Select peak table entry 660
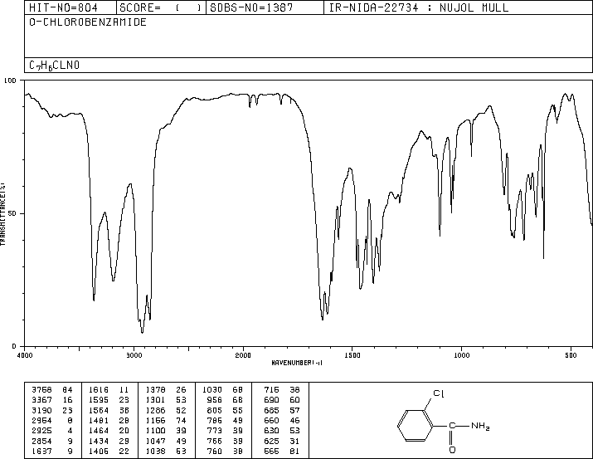This screenshot has height=459, width=593. [x=282, y=420]
